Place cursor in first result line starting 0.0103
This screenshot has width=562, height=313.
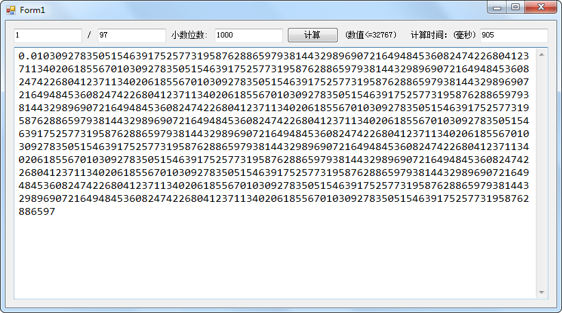tap(273, 56)
